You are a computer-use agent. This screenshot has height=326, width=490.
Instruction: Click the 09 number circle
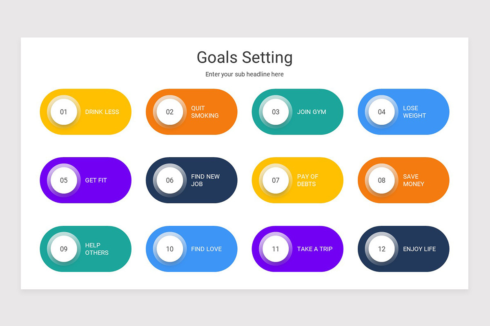pyautogui.click(x=64, y=249)
